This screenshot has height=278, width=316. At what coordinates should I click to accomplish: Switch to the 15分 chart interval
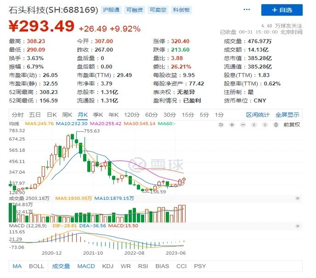click(188, 115)
